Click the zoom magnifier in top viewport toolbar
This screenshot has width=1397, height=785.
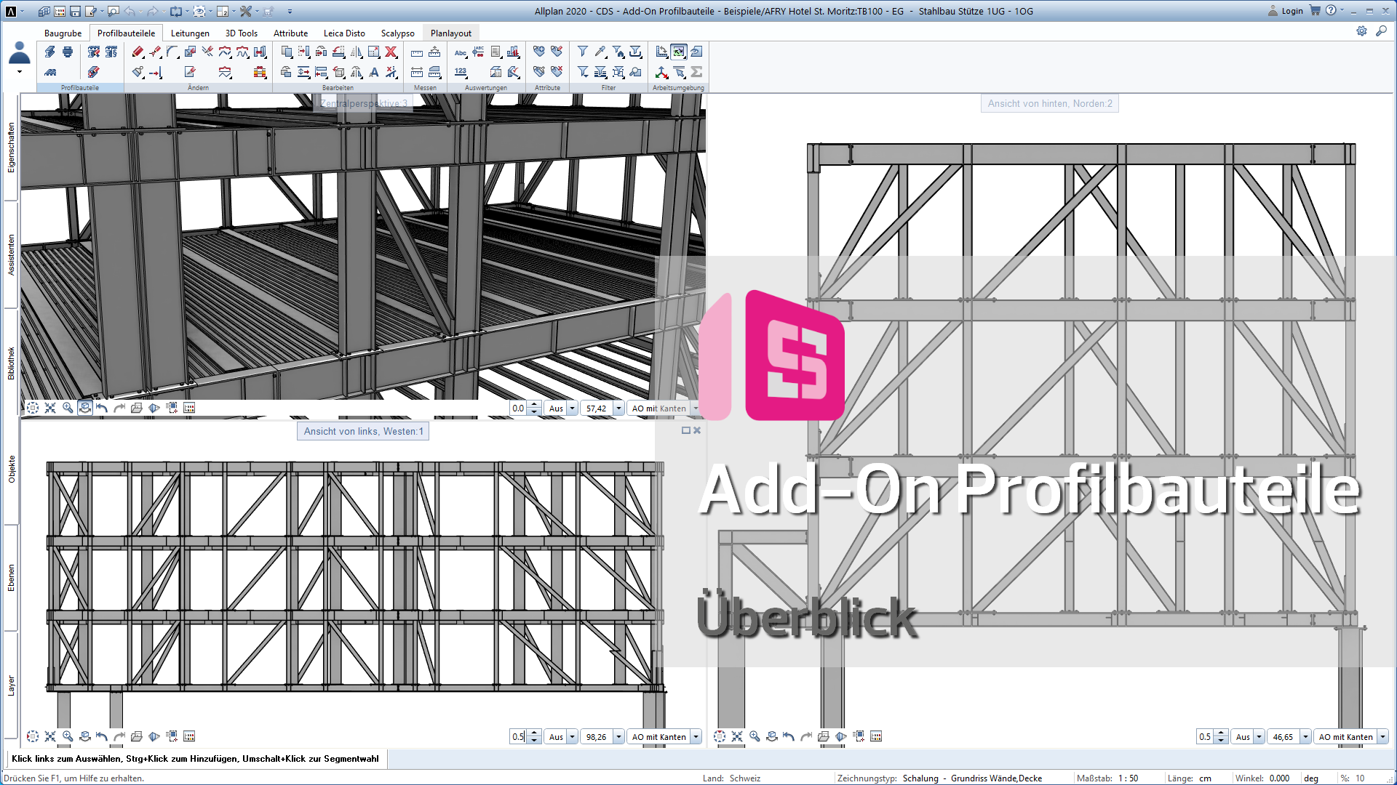click(68, 408)
